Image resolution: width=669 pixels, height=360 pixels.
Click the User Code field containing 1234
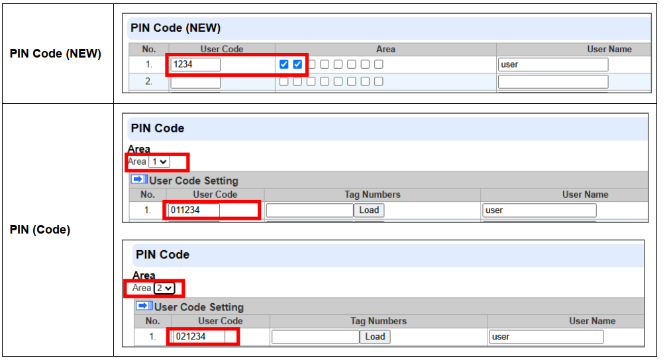coord(195,64)
